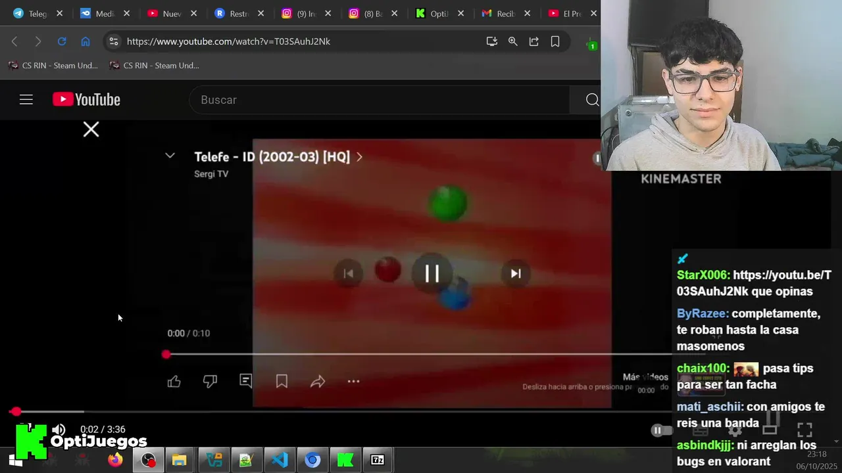Screen dimensions: 842x473
Task: Go forward in browser history
Action: [37, 41]
